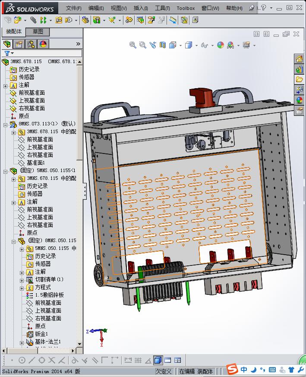This screenshot has height=377, width=306.
Task: Click the Bill of Materials icon
Action: coord(140,20)
